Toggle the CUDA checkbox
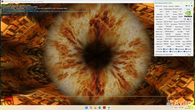Screen dimensions: 195x110 170,49
